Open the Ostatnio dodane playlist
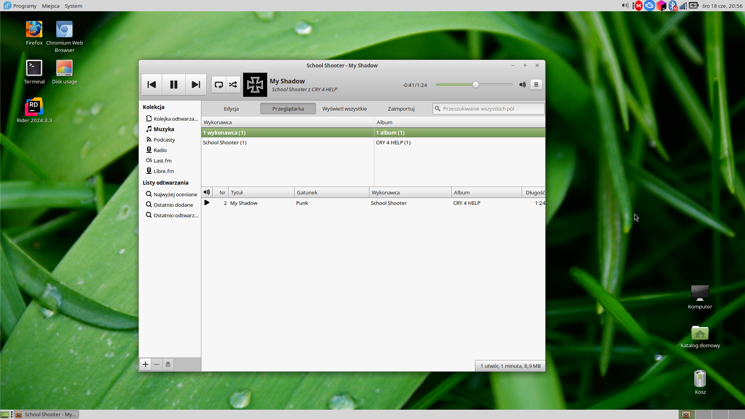The height and width of the screenshot is (419, 745). point(170,205)
